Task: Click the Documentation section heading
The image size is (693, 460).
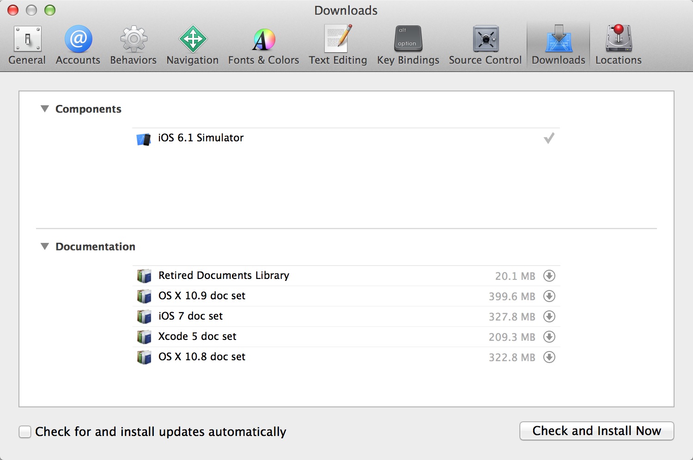Action: click(95, 247)
